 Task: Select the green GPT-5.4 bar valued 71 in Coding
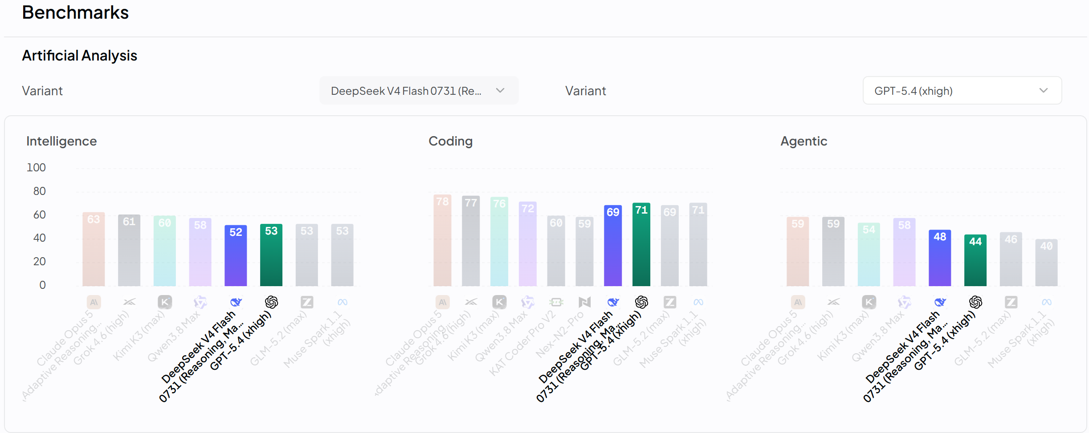tap(641, 244)
